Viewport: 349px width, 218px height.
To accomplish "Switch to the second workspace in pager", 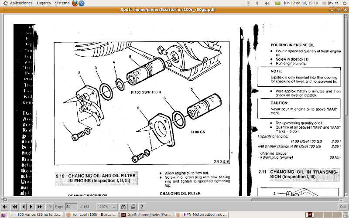I will point(318,215).
